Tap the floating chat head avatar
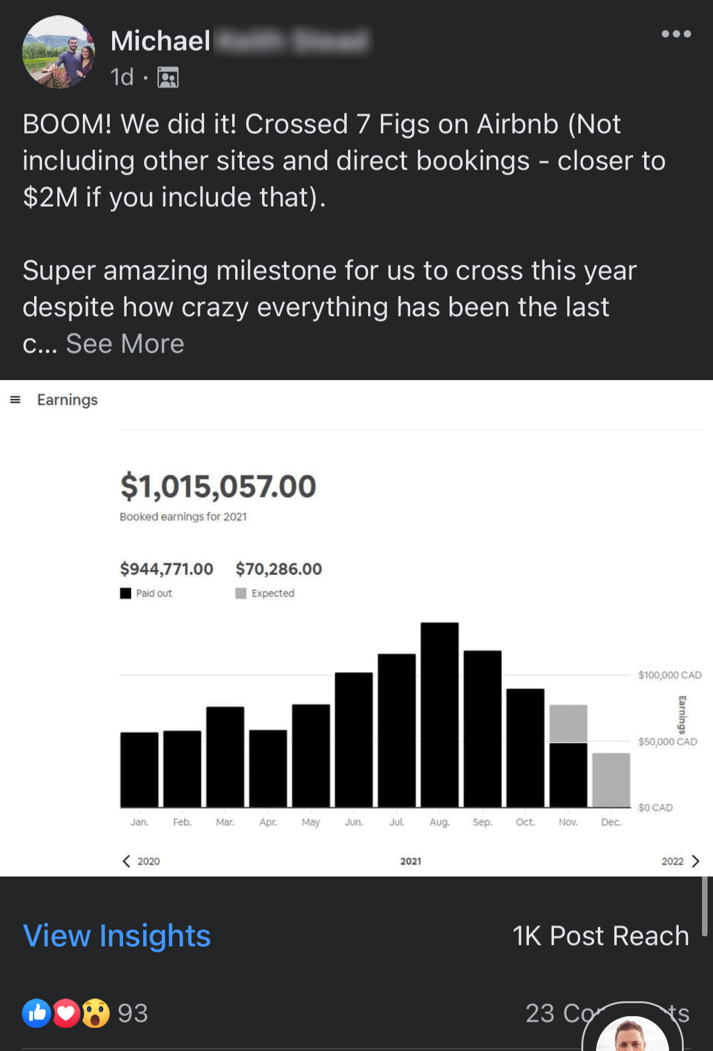Image resolution: width=713 pixels, height=1051 pixels. [632, 1031]
